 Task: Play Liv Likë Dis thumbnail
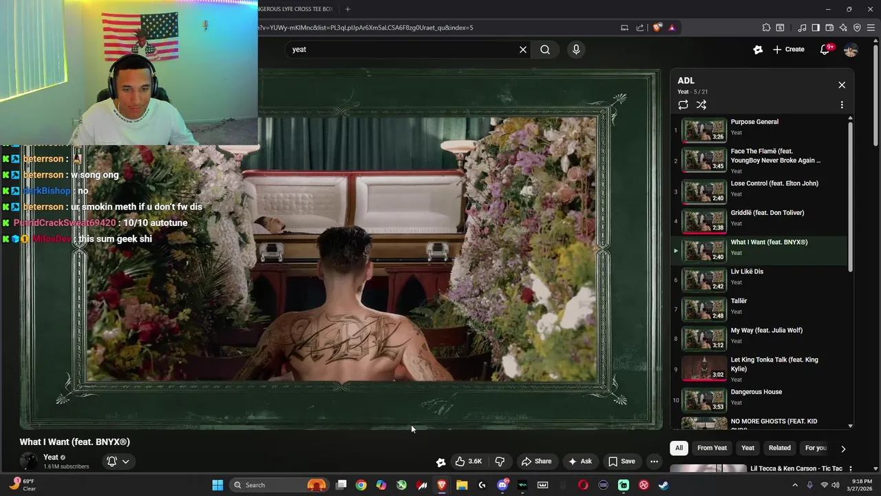point(704,280)
